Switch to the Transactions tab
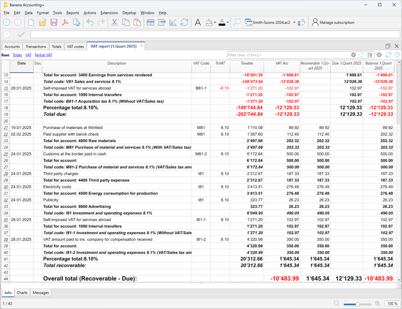402x309 pixels. pos(36,47)
